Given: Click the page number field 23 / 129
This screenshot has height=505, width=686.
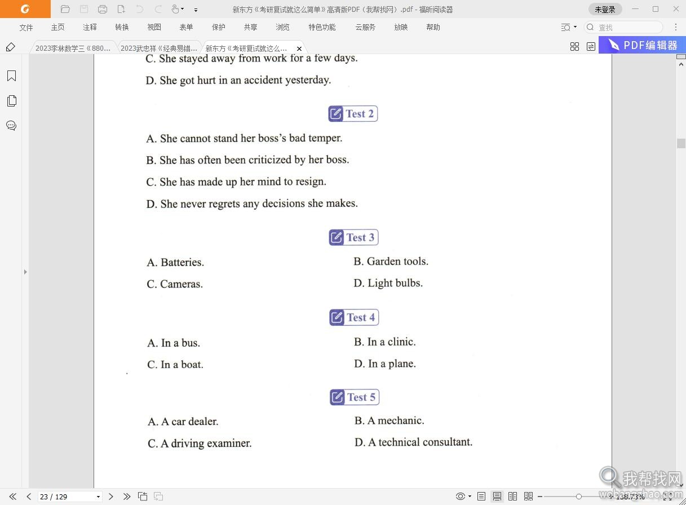Looking at the screenshot, I should (x=66, y=497).
